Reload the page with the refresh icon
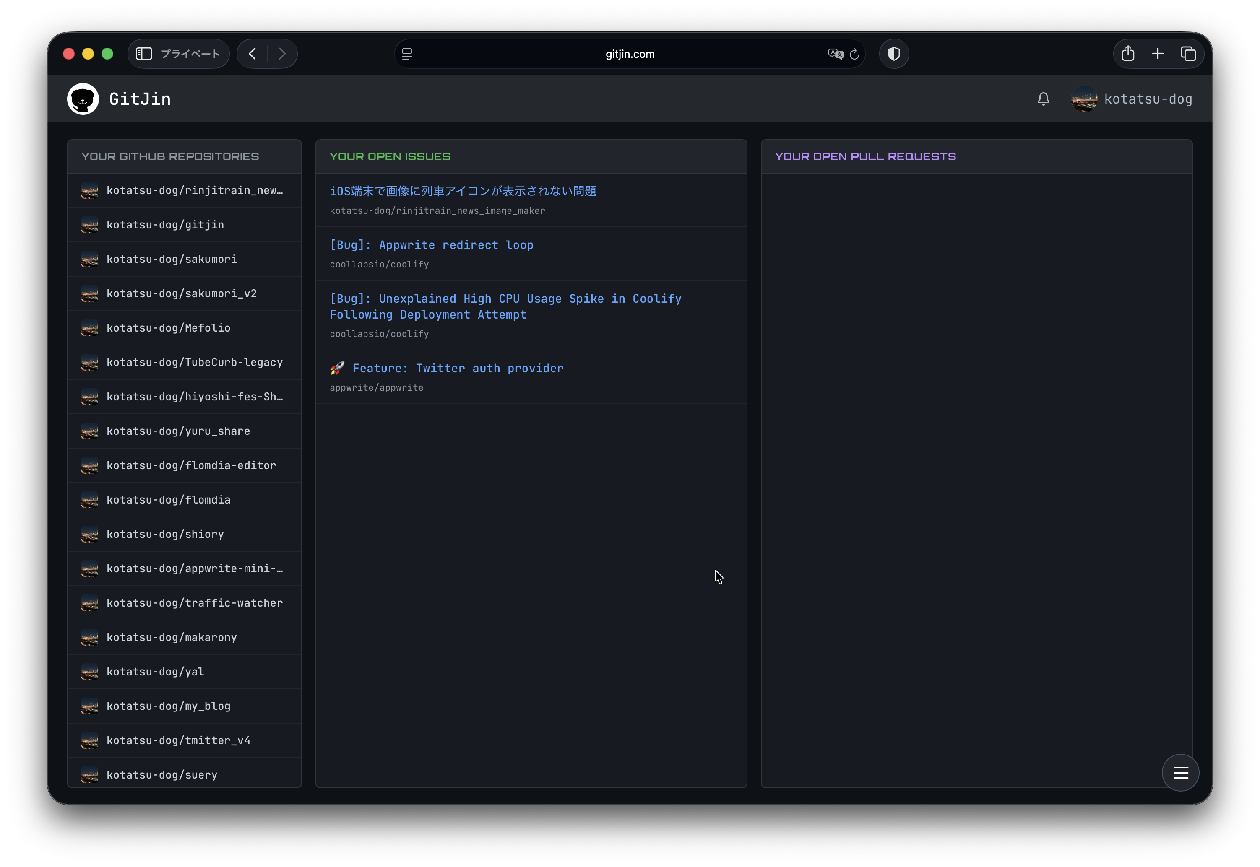 tap(854, 54)
